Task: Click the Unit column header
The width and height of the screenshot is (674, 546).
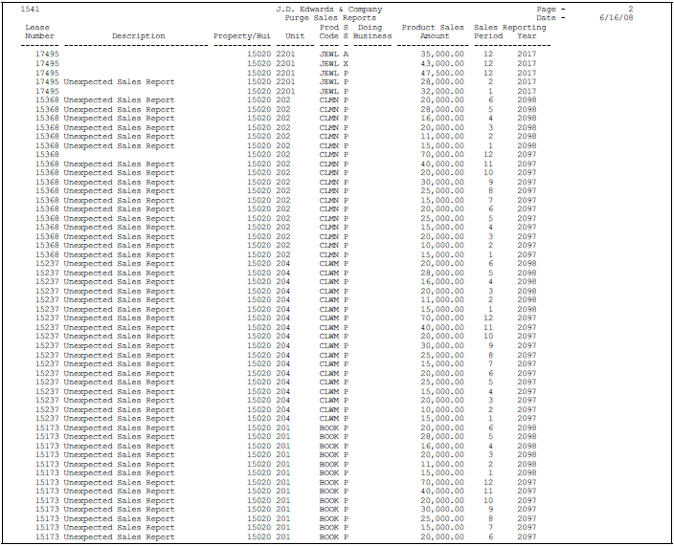Action: 295,36
